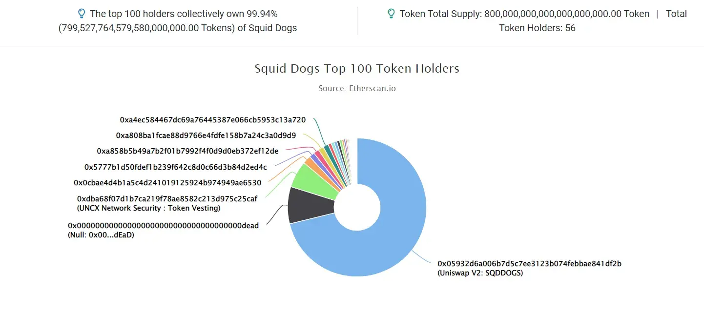Screen dimensions: 704x311
Task: Click address label 0xa808ba1fcae88d9766e4fdfe158b7a24c3a0d9d9
Action: point(206,135)
